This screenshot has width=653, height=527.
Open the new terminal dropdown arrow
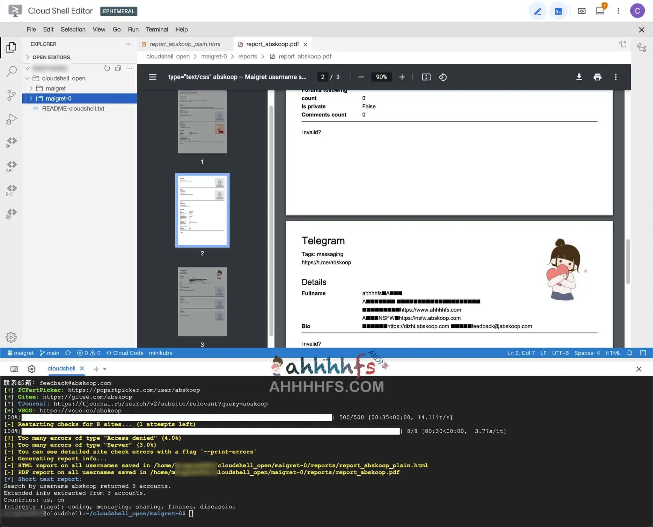click(105, 369)
